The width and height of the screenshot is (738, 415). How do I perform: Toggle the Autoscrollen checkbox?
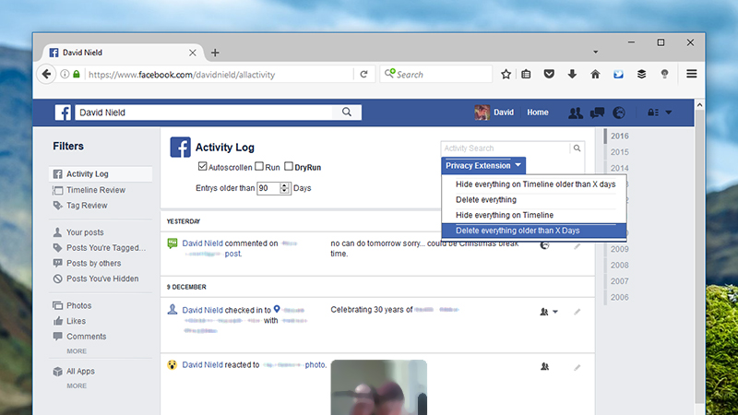pyautogui.click(x=202, y=166)
